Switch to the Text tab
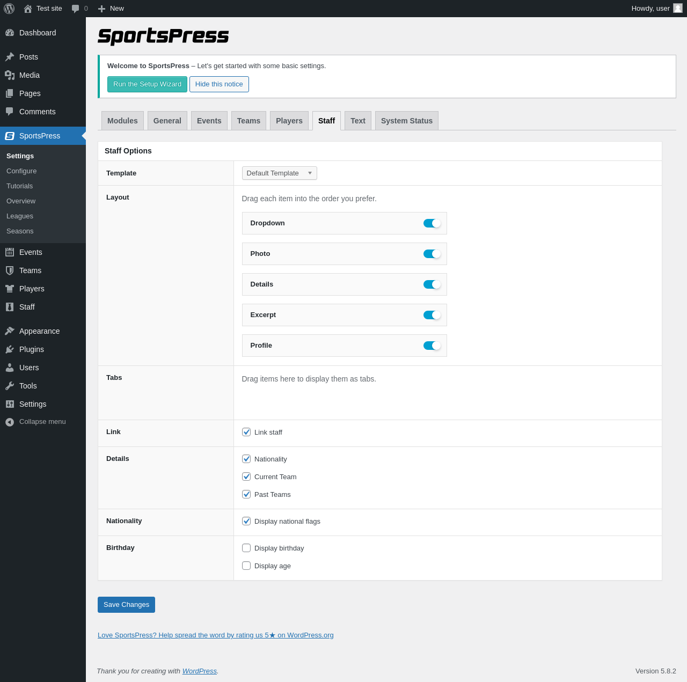Viewport: 687px width, 682px height. [358, 121]
